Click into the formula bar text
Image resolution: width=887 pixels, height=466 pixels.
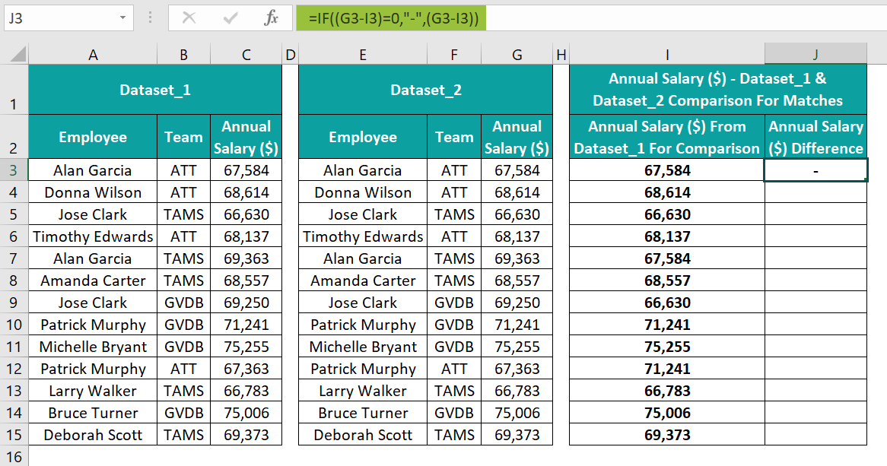(x=394, y=18)
